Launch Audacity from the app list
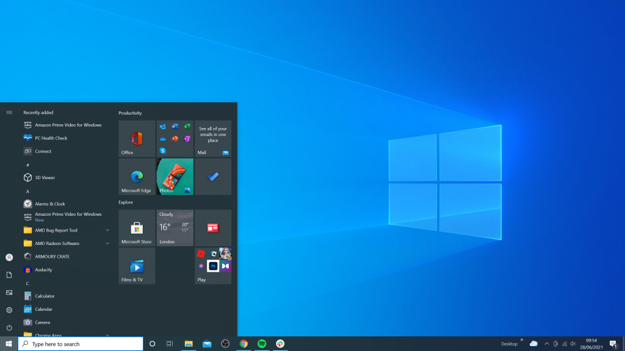 (x=43, y=269)
